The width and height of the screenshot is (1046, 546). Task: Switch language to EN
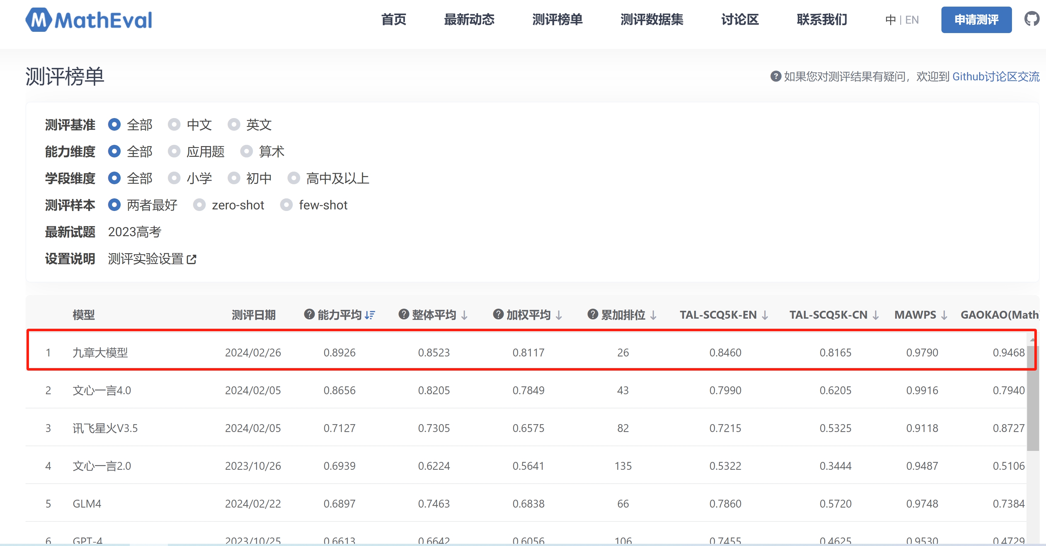coord(912,20)
